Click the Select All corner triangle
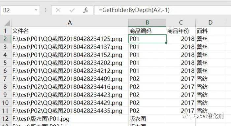The height and width of the screenshot is (126, 231). (x=7, y=23)
